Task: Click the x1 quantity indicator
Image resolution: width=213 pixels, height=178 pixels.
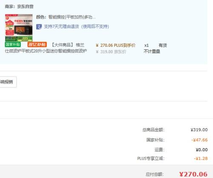Action: 147,46
